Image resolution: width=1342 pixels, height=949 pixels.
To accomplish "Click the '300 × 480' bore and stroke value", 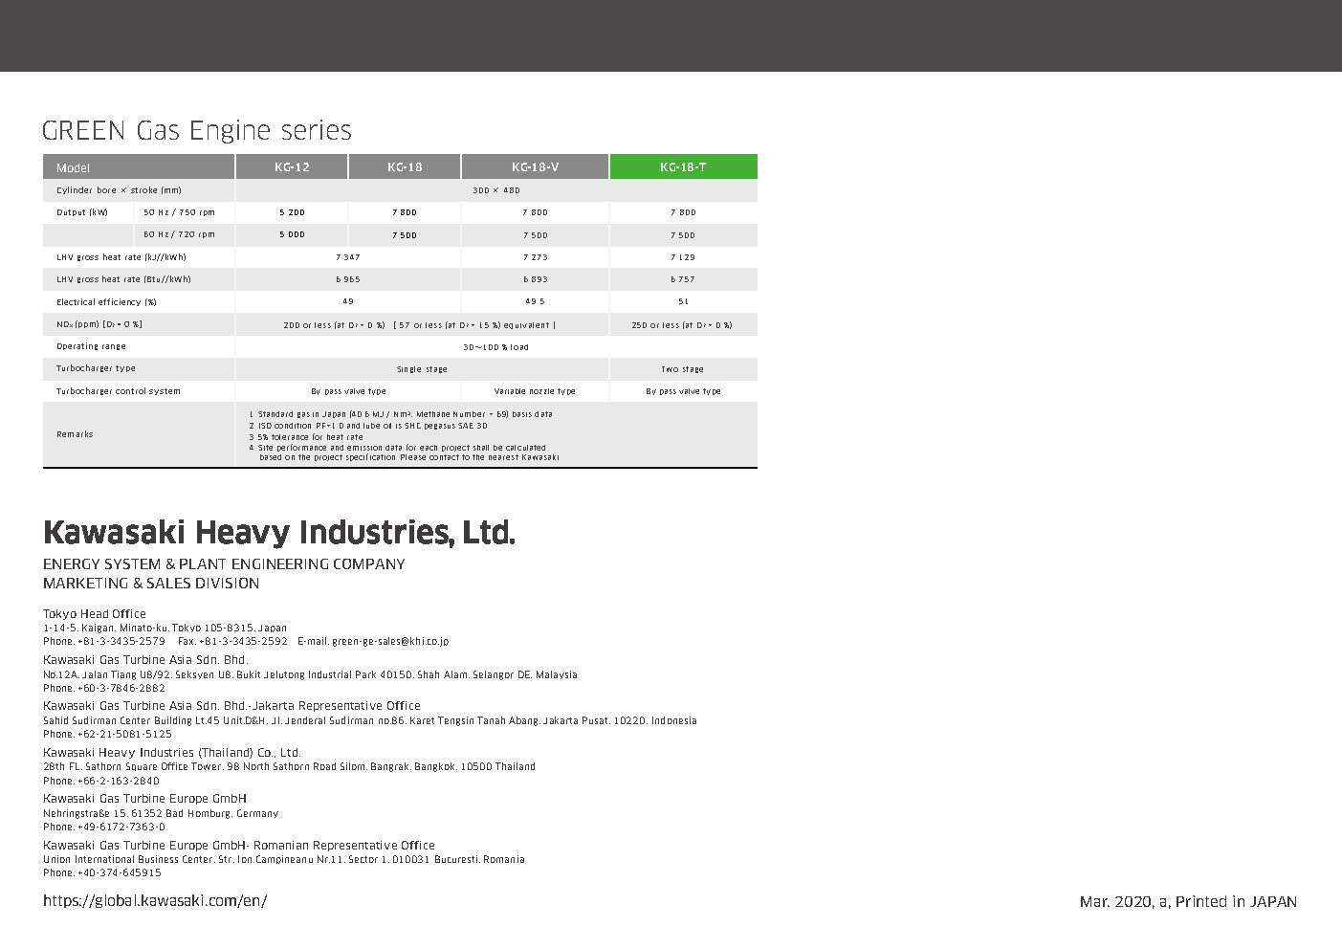I will [x=496, y=190].
